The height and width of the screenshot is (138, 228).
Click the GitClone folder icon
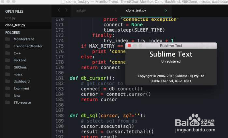pyautogui.click(x=7, y=67)
